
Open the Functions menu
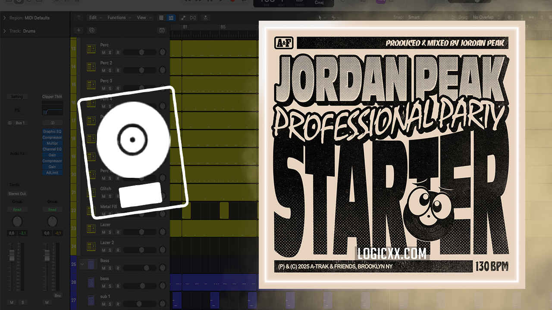[119, 18]
